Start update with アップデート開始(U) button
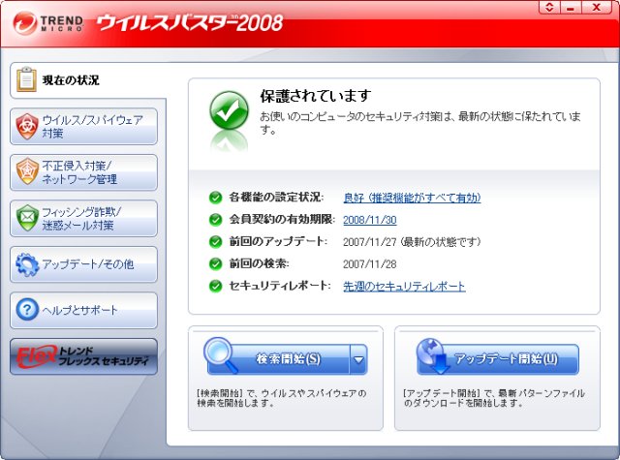Screen dimensions: 620x460 (x=498, y=359)
